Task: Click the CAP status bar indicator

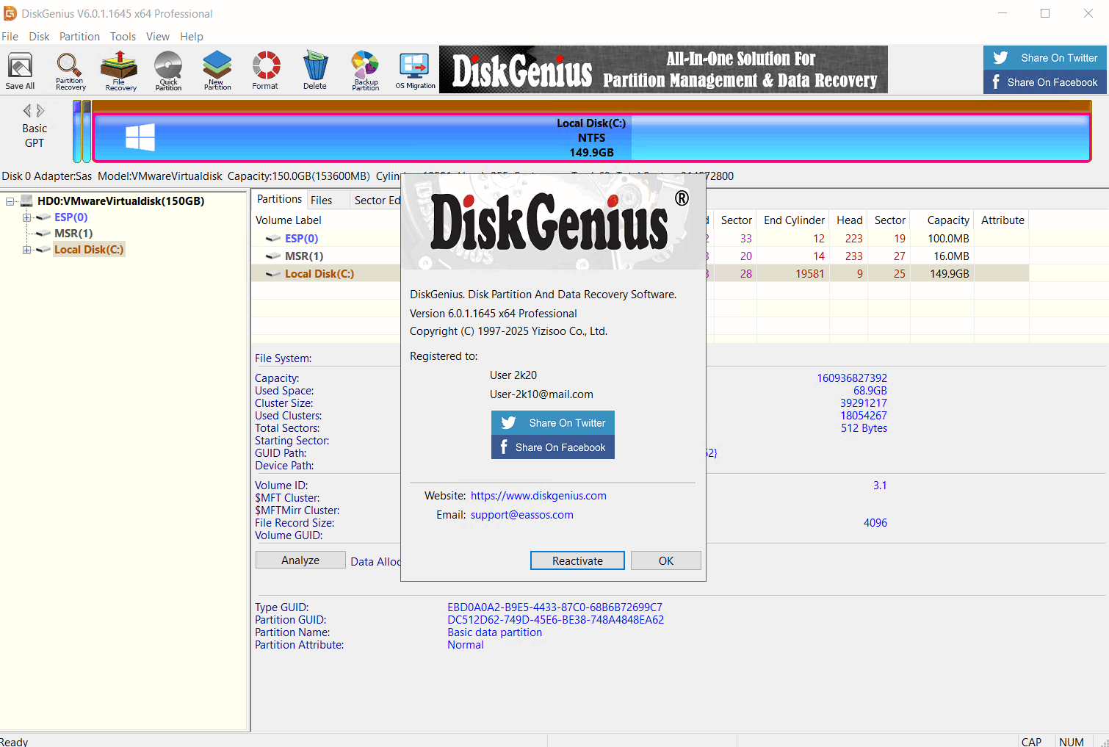Action: tap(1031, 742)
